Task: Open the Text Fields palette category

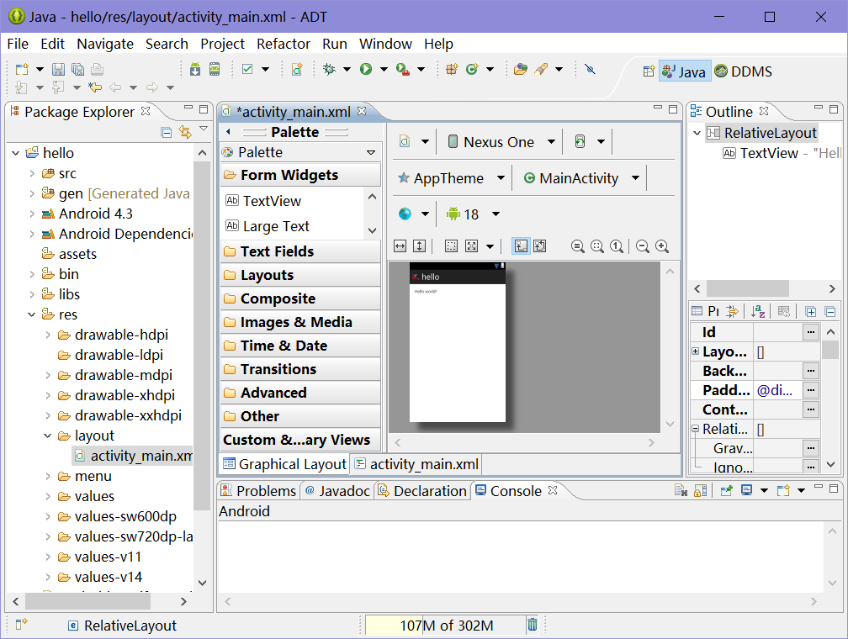Action: pyautogui.click(x=300, y=251)
